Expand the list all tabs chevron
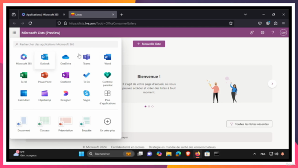Image resolution: width=298 pixels, height=168 pixels. (245, 14)
